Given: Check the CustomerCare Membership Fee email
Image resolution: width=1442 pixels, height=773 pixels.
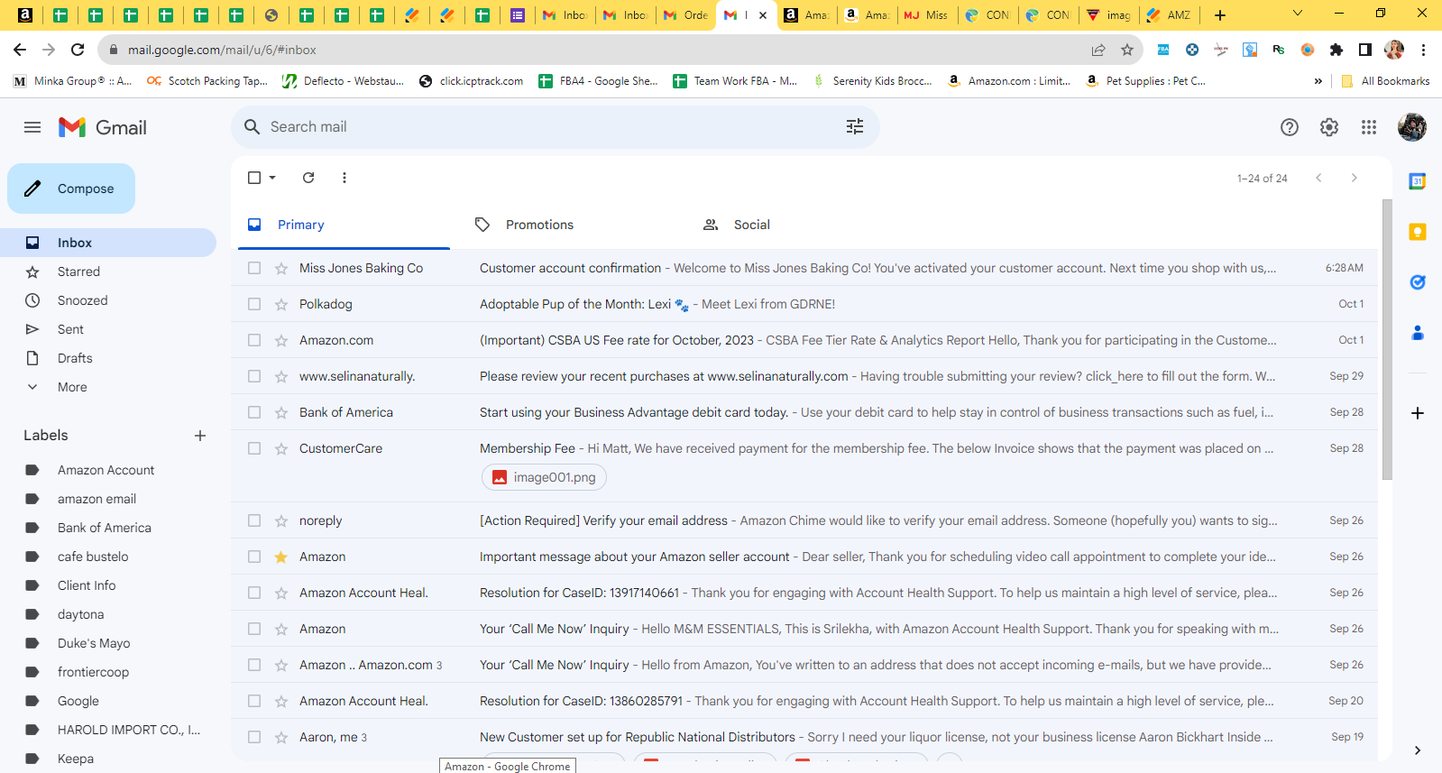Looking at the screenshot, I should [x=254, y=448].
